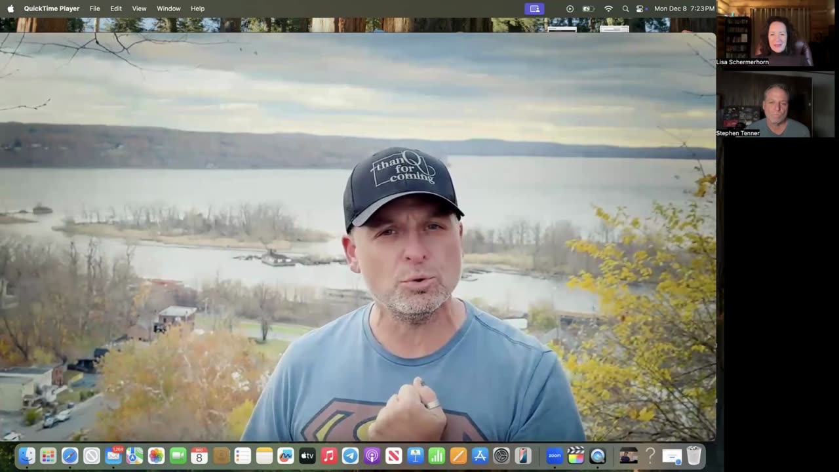This screenshot has width=839, height=472.
Task: Open Apple TV from the Dock
Action: [x=307, y=456]
